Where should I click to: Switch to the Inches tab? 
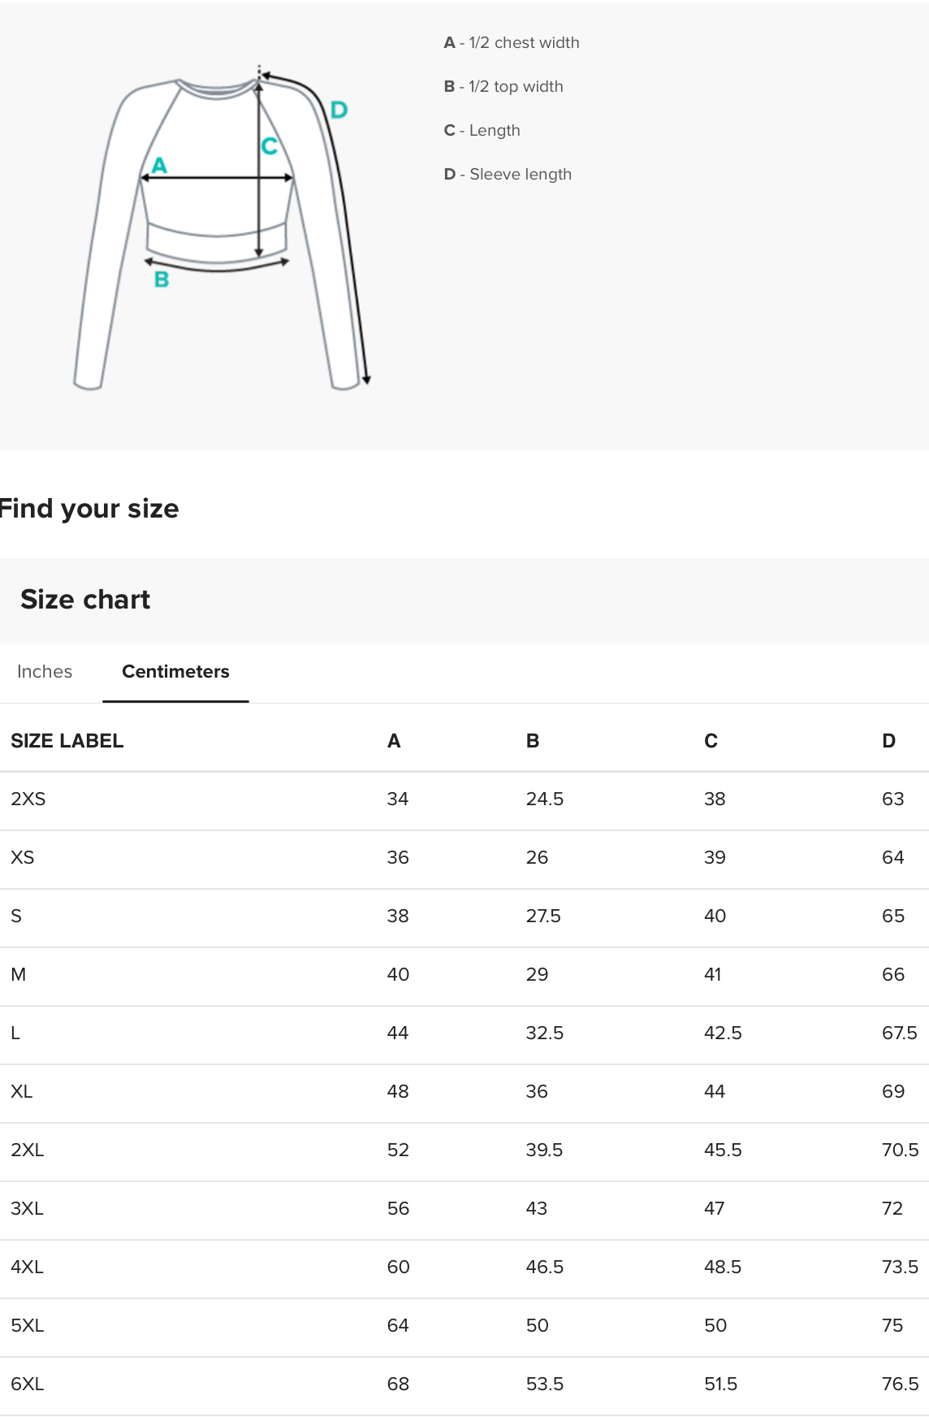[x=44, y=671]
